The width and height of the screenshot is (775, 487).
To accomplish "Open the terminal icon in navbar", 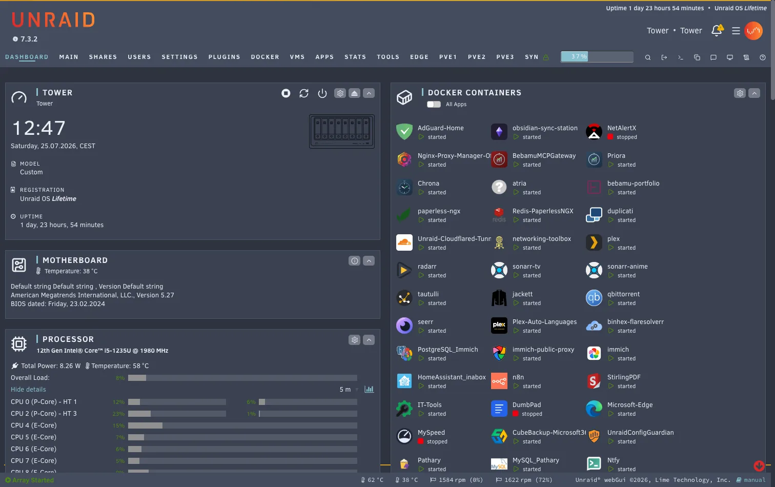I will [681, 57].
